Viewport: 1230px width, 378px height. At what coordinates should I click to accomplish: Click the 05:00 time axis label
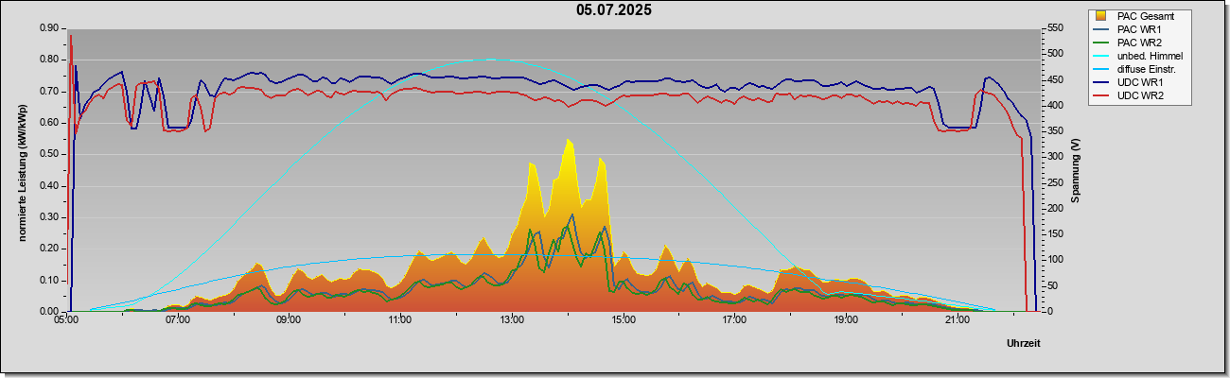[x=66, y=320]
